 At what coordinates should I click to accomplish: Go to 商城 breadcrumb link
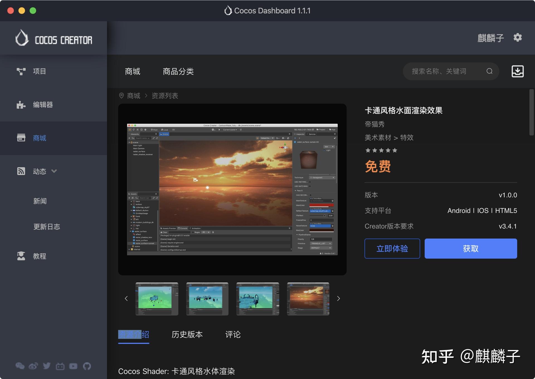click(134, 96)
